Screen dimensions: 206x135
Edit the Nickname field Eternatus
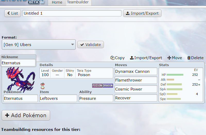18,63
